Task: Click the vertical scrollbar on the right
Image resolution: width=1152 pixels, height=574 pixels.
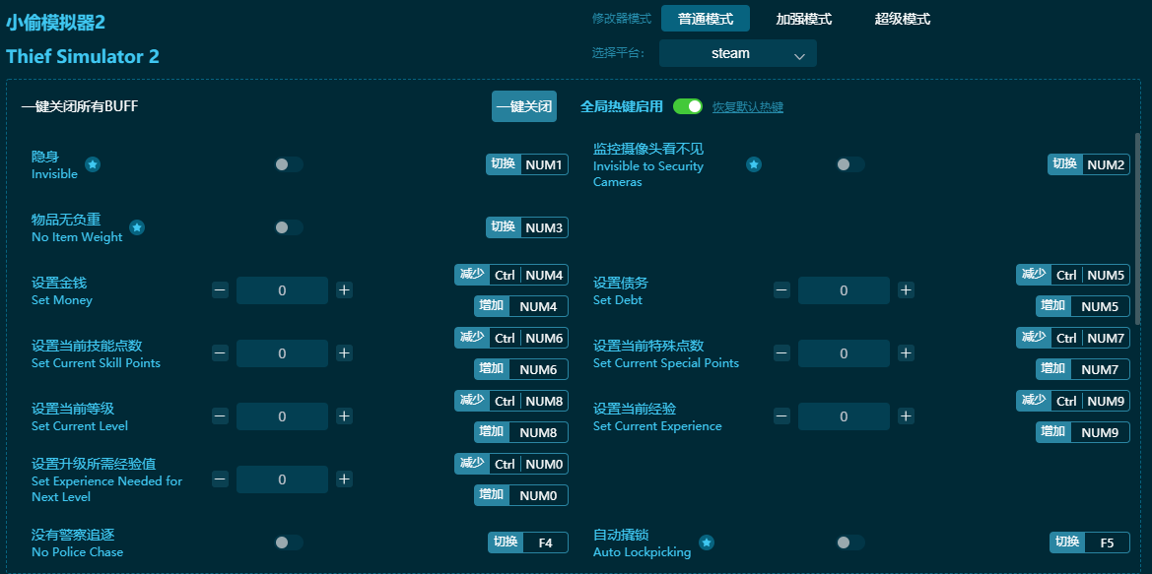Action: 1138,226
